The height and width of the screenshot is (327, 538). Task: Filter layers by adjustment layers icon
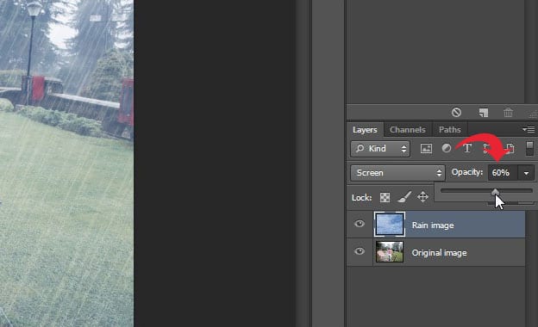(447, 148)
